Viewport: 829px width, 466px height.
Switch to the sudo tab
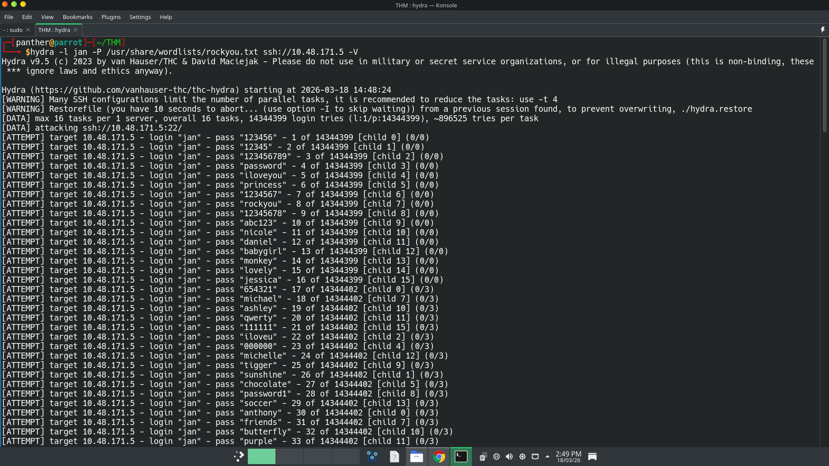[13, 30]
